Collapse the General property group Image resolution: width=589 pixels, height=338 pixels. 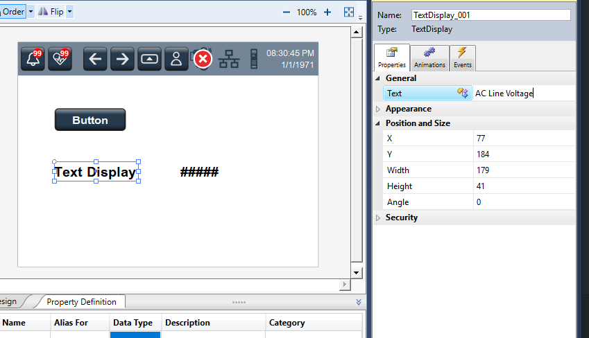(378, 78)
